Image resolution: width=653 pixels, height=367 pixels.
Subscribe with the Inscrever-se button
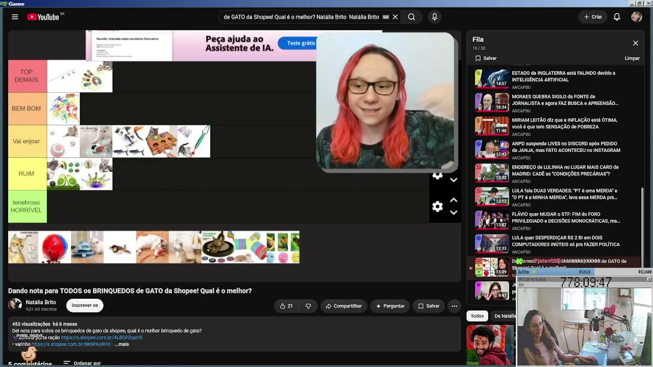coord(85,305)
